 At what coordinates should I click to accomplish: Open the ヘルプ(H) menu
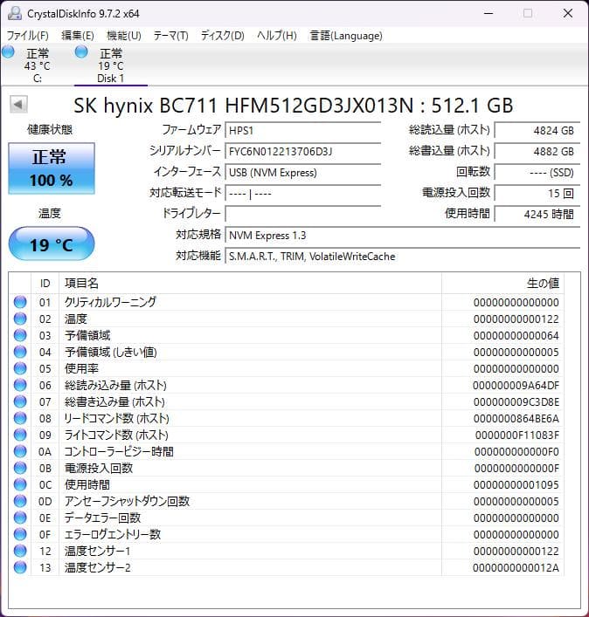(x=276, y=36)
